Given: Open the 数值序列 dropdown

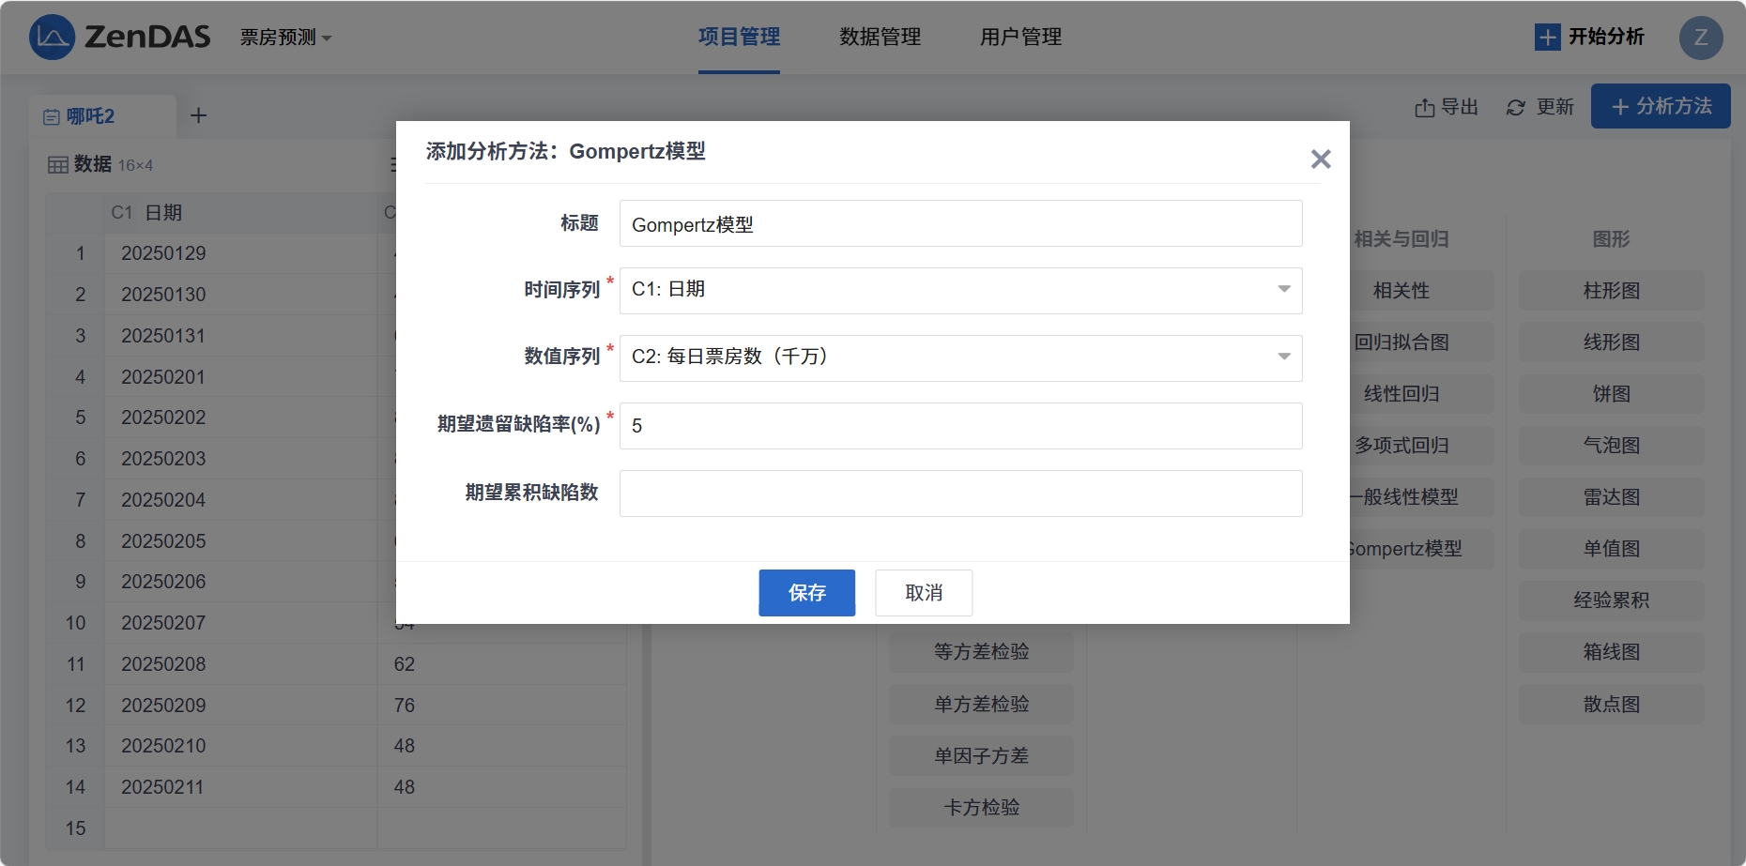Looking at the screenshot, I should 960,357.
